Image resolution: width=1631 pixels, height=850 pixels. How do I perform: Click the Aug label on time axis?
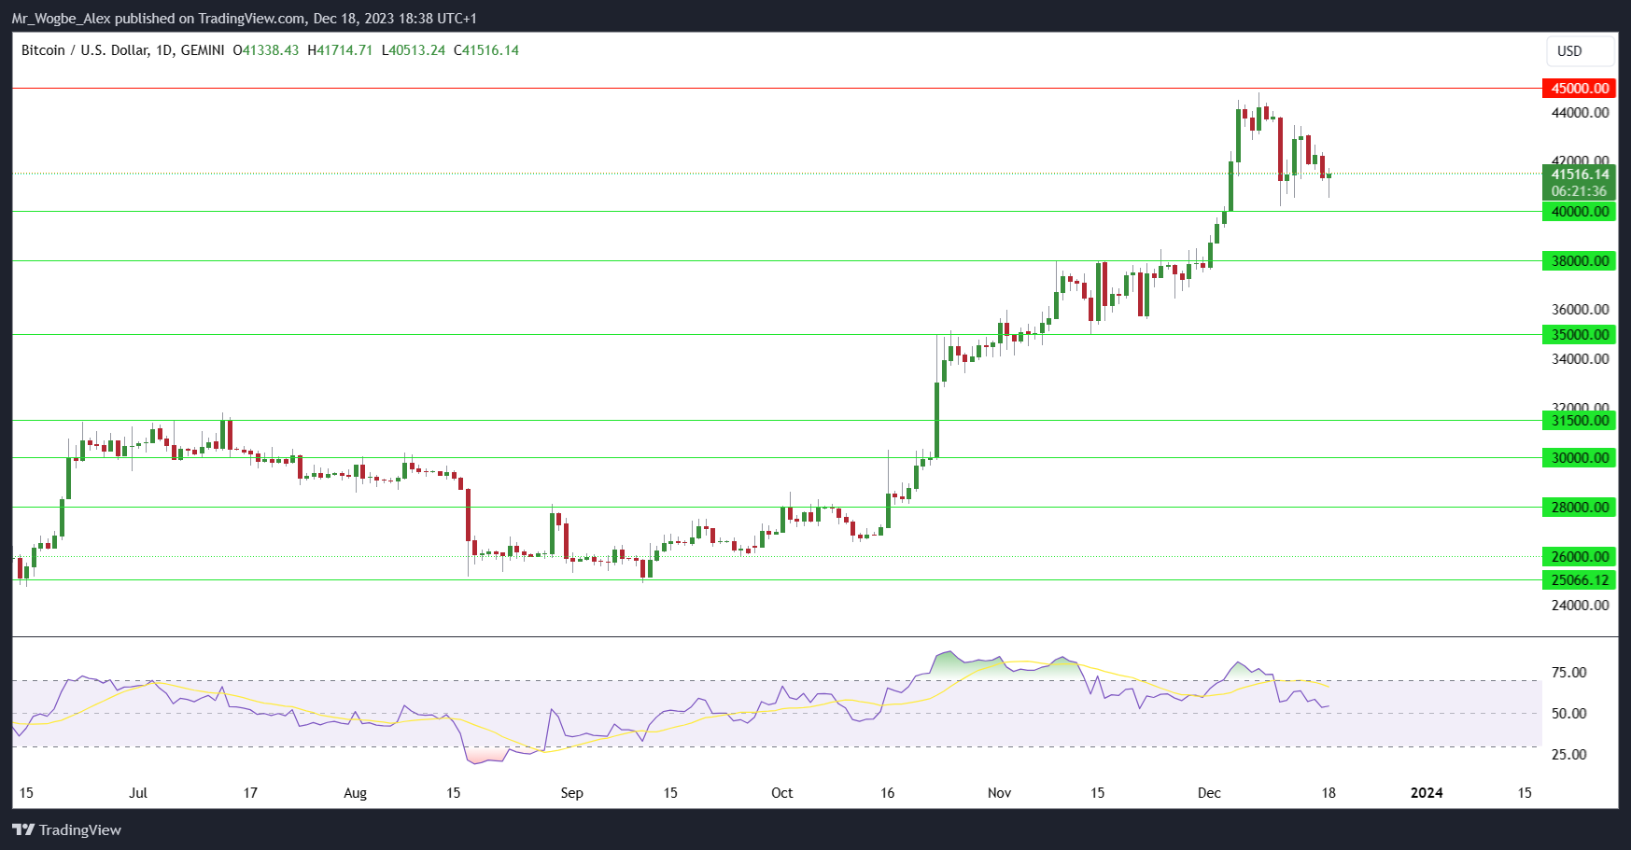[355, 793]
